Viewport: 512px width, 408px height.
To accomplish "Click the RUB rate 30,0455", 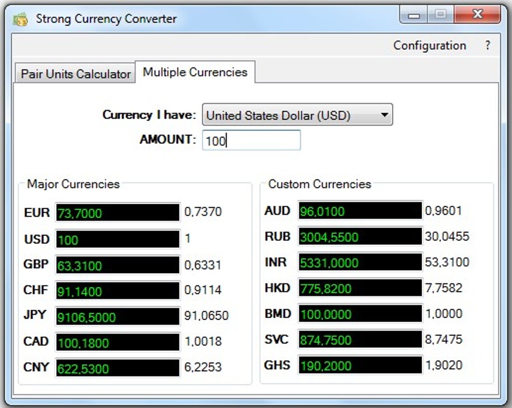I will click(x=447, y=236).
